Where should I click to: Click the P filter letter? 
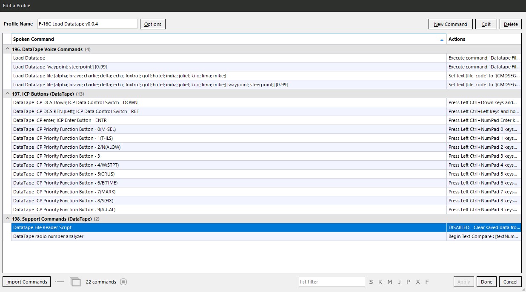click(409, 282)
